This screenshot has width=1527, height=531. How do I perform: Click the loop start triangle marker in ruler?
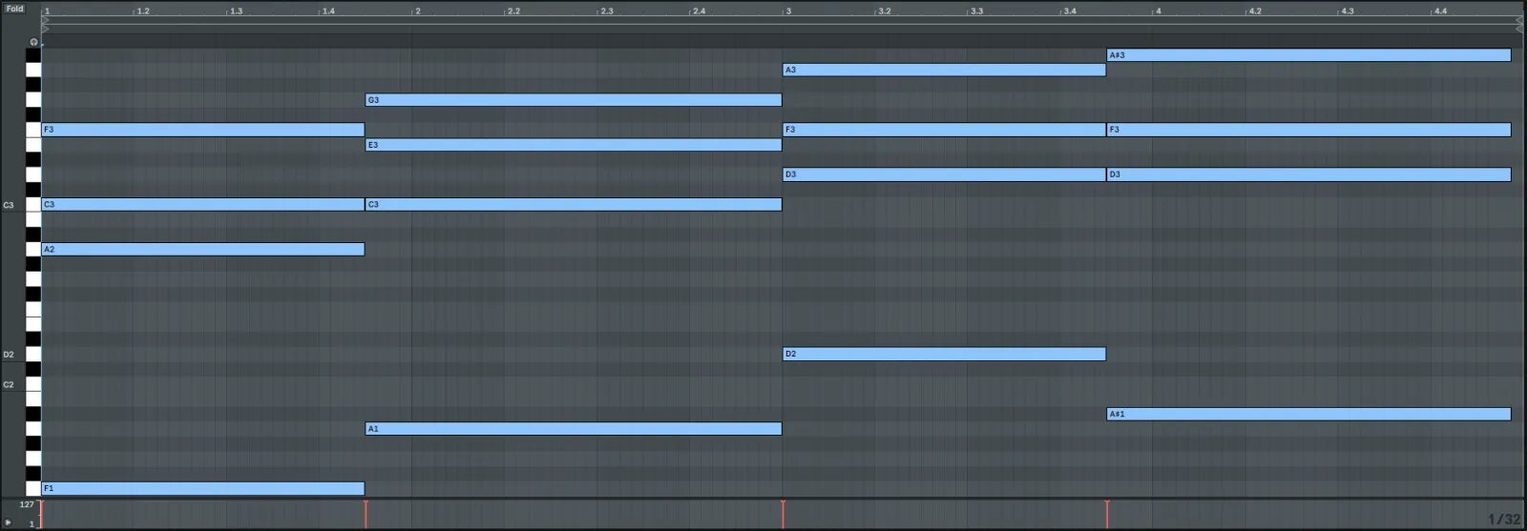[46, 19]
